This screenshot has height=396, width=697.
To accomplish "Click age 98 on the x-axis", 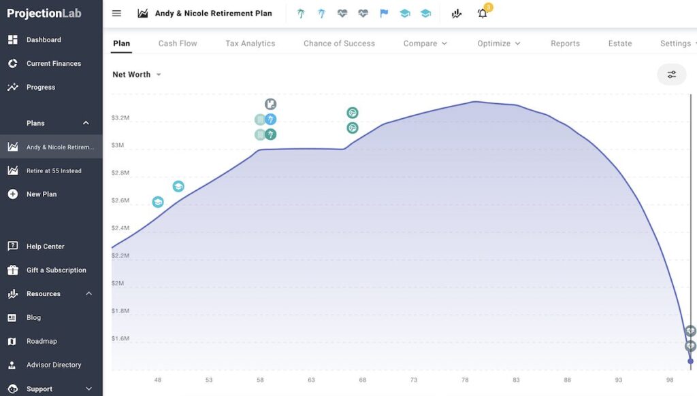I will click(670, 380).
